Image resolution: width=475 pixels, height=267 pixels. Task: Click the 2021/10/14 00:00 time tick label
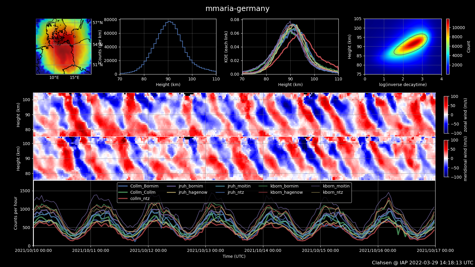(x=263, y=250)
